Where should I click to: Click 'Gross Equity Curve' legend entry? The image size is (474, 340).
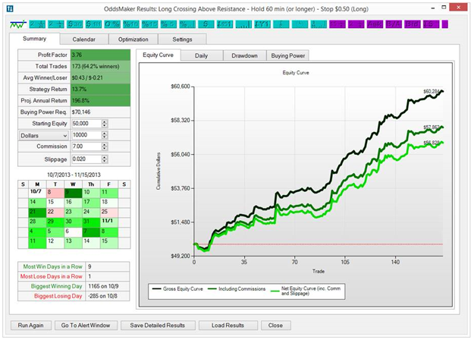pos(177,289)
